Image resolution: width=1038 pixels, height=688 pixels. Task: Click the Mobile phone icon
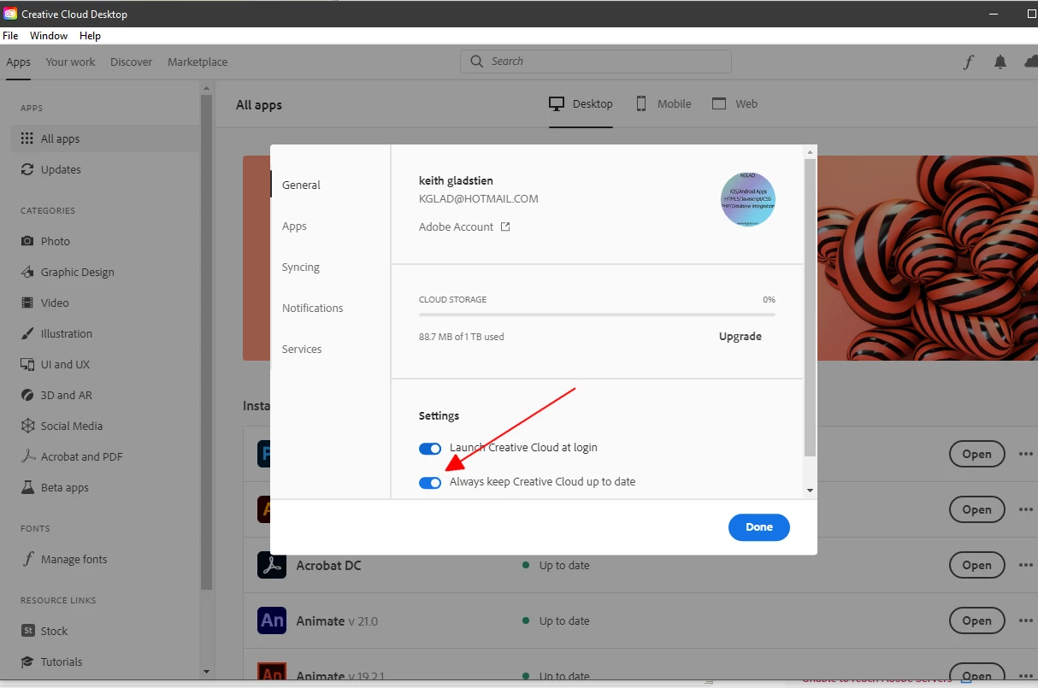[x=641, y=103]
